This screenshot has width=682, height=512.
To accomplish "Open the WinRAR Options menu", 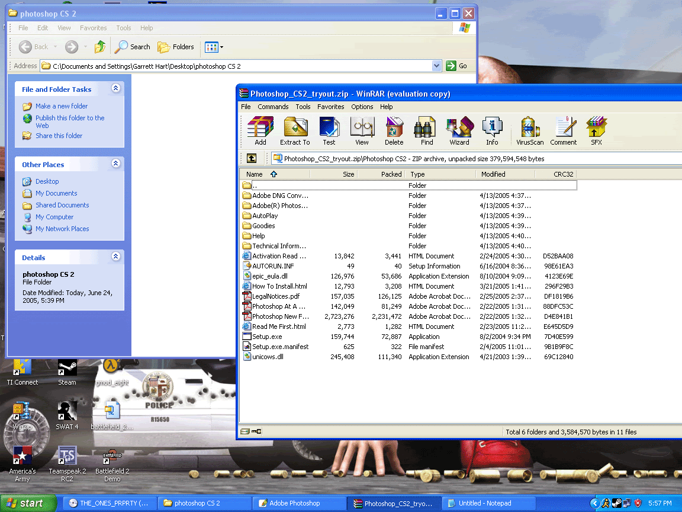I will point(362,107).
